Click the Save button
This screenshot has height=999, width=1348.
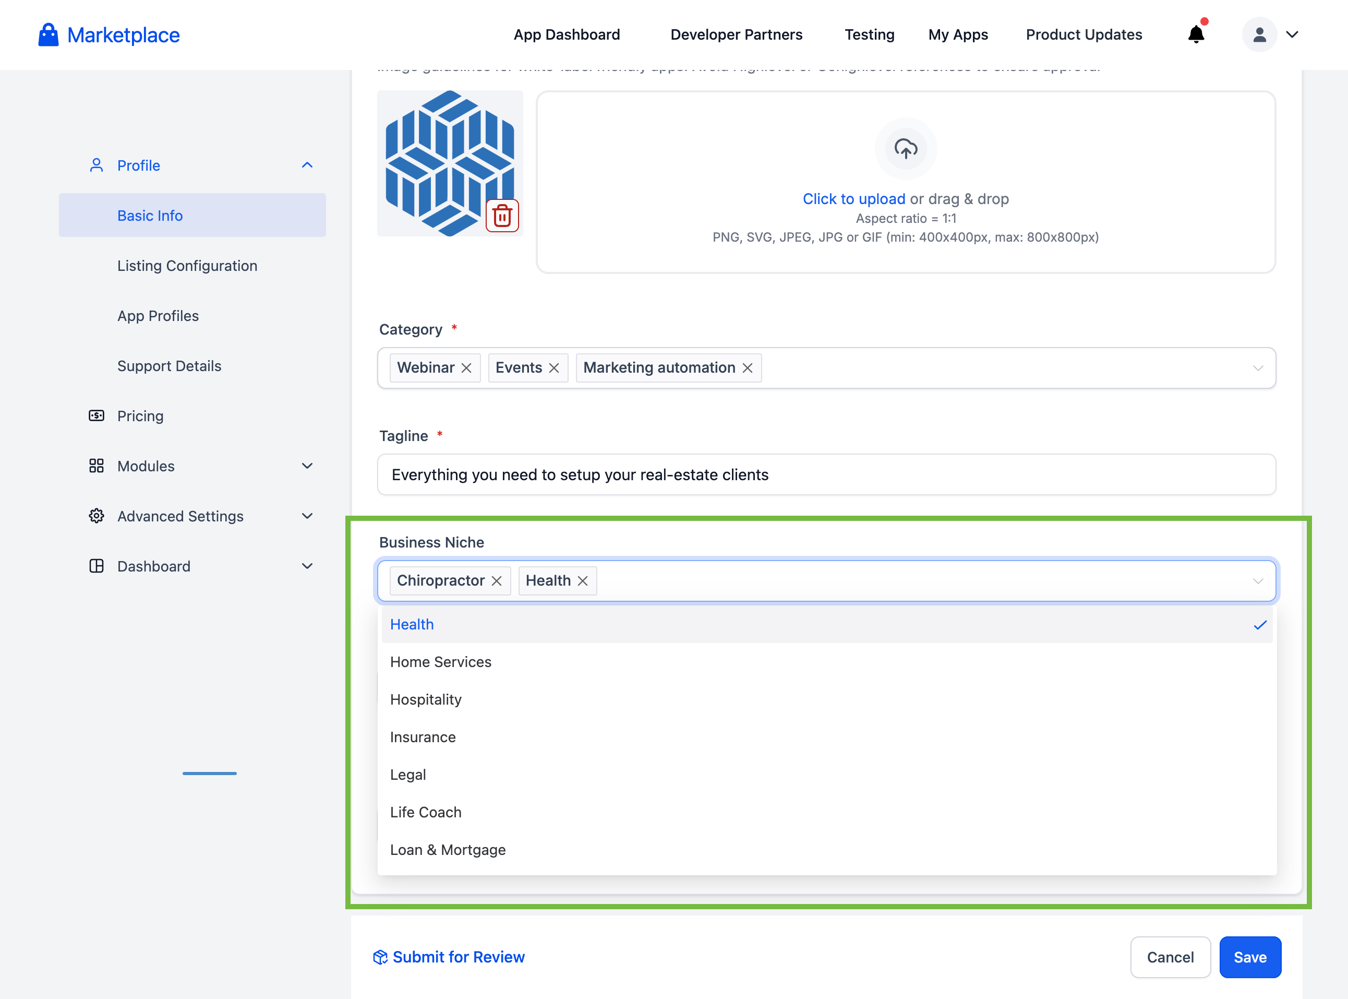point(1249,957)
